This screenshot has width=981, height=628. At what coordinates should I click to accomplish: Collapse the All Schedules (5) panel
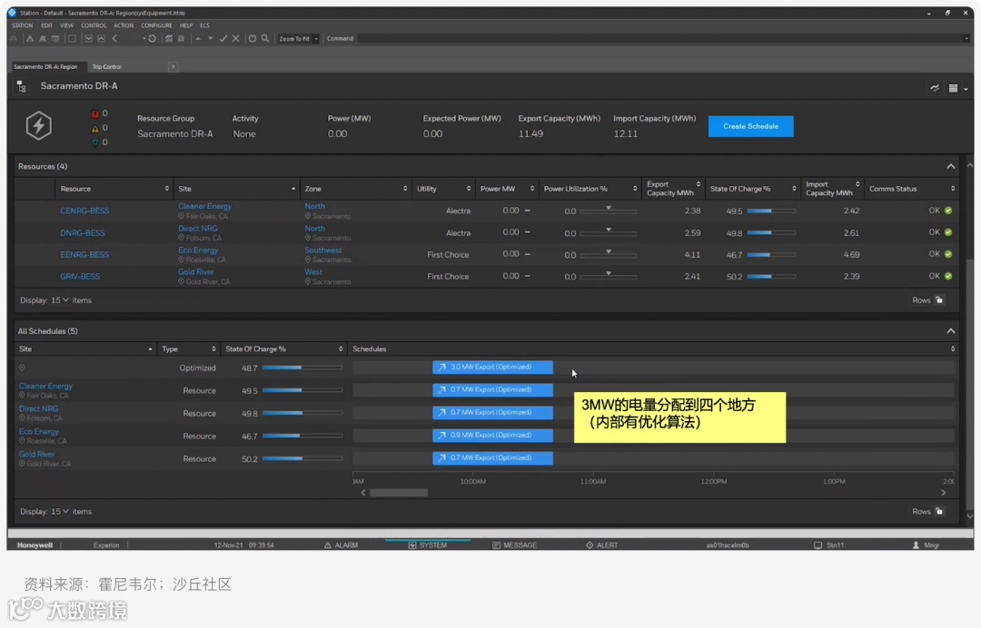(950, 331)
